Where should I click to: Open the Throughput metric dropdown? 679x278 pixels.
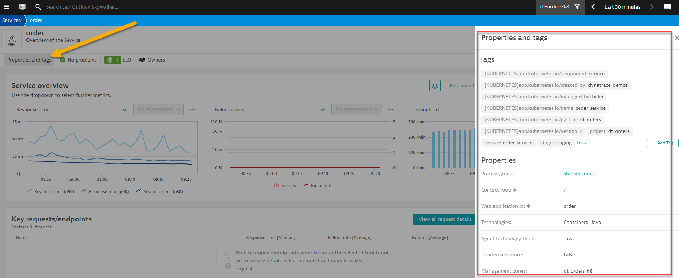click(441, 109)
